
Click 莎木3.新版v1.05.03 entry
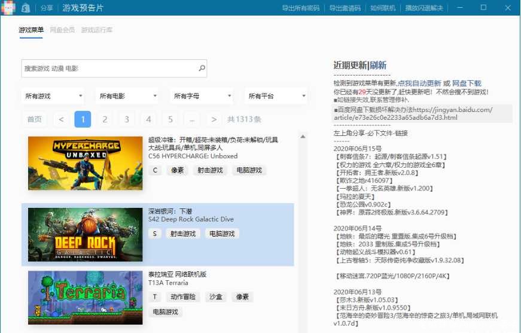point(367,299)
